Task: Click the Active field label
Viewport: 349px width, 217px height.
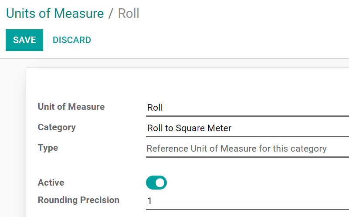Action: pos(51,183)
